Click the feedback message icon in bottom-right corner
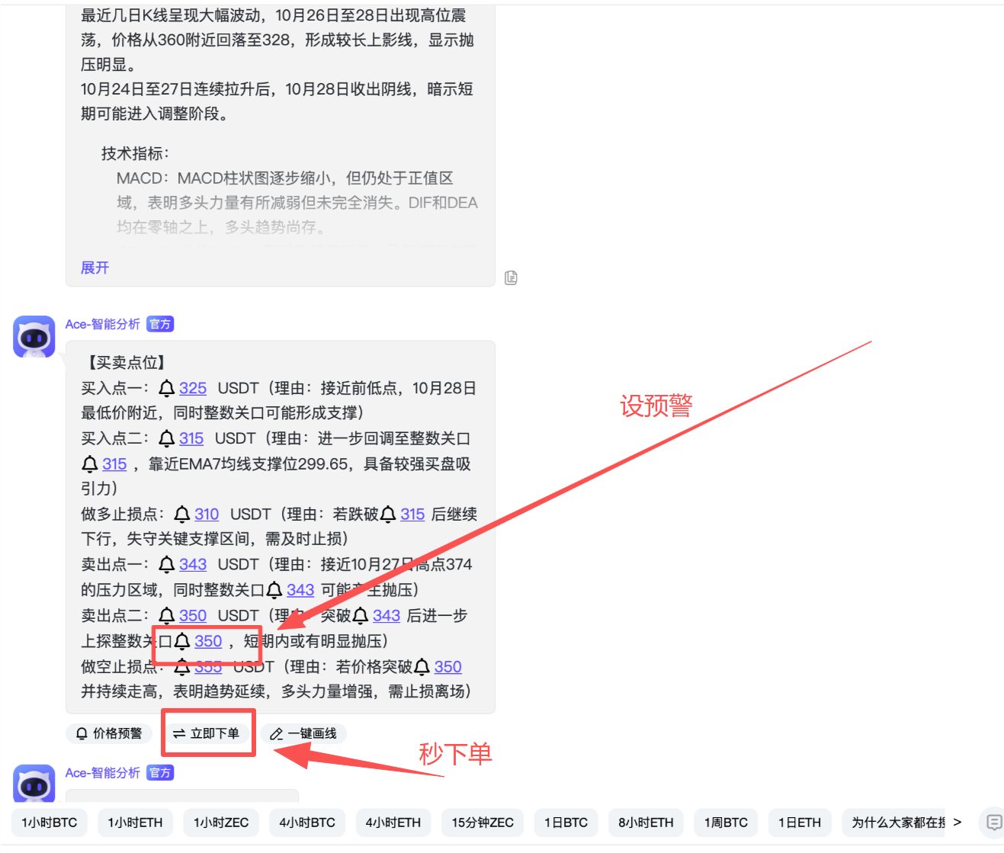The image size is (1004, 853). [x=993, y=823]
